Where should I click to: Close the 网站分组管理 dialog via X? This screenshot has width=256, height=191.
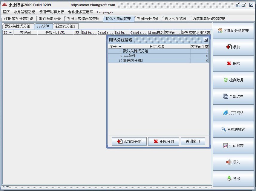(x=206, y=40)
